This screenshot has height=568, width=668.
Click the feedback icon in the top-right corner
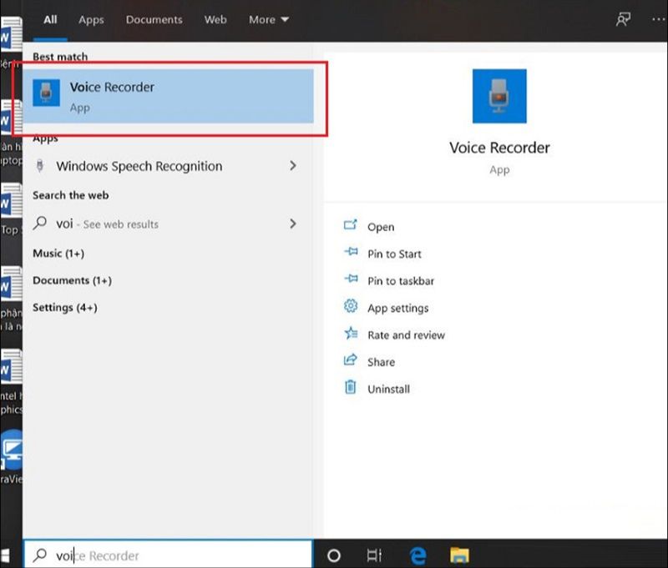tap(623, 18)
